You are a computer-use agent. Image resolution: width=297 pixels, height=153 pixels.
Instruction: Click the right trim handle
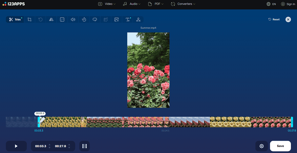point(292,122)
